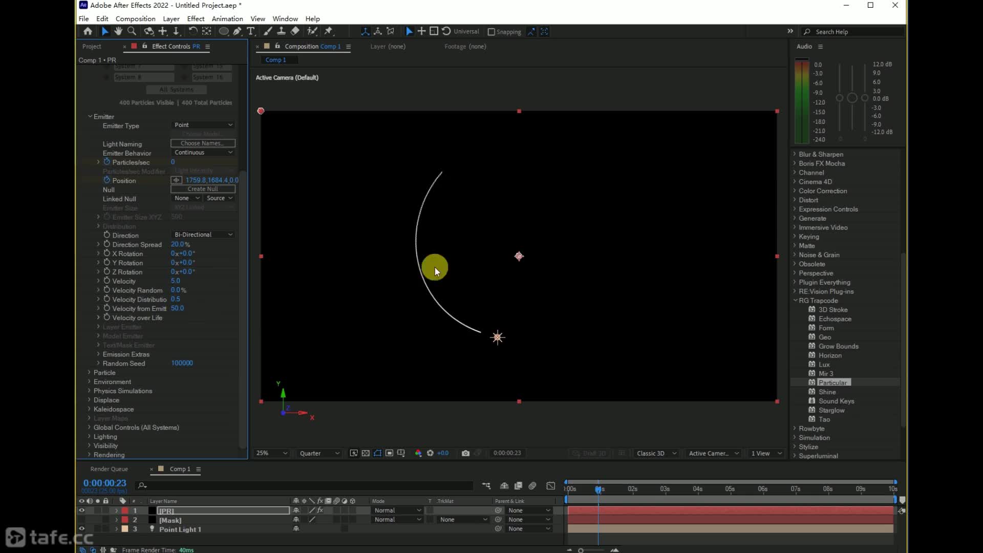Open the Graph Editor icon in timeline
The height and width of the screenshot is (553, 983).
pyautogui.click(x=551, y=485)
